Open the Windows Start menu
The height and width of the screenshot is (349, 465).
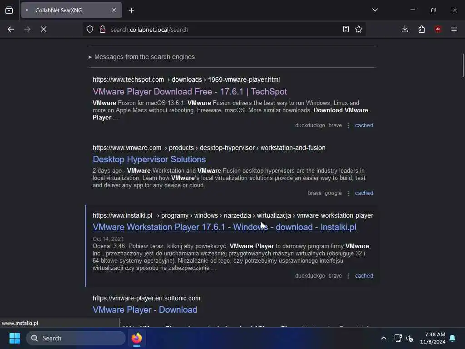15,338
